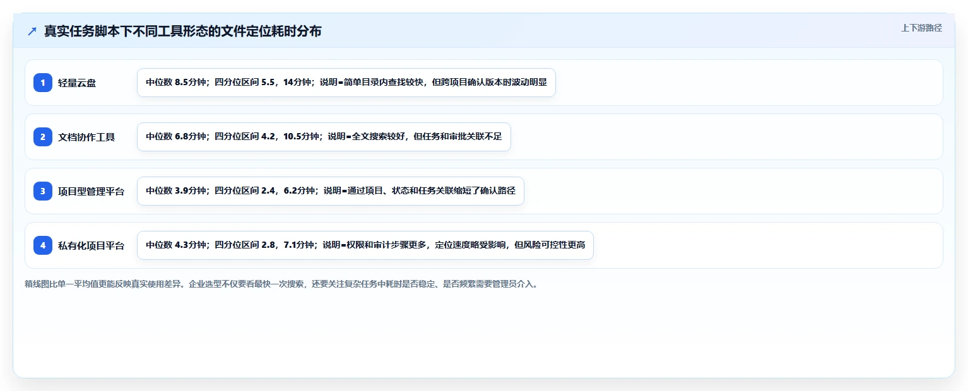The height and width of the screenshot is (391, 968).
Task: Click the 私有化项目平台 row label
Action: [91, 245]
